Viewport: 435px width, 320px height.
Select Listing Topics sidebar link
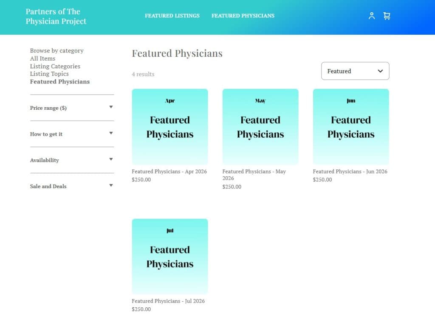(49, 74)
